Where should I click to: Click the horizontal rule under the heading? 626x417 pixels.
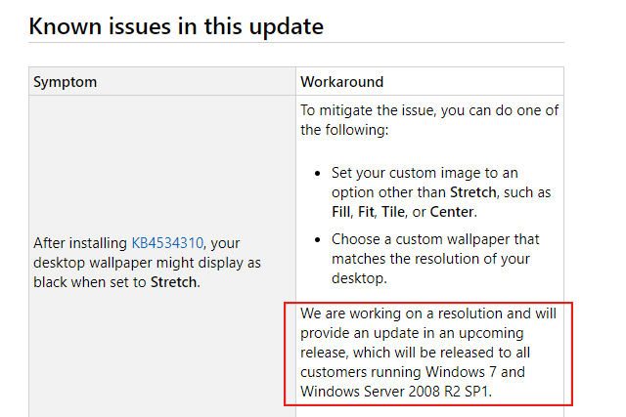coord(295,43)
